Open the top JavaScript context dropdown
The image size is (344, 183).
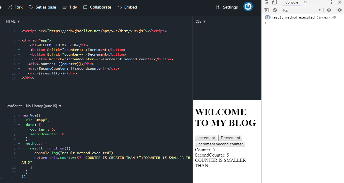coord(301,10)
